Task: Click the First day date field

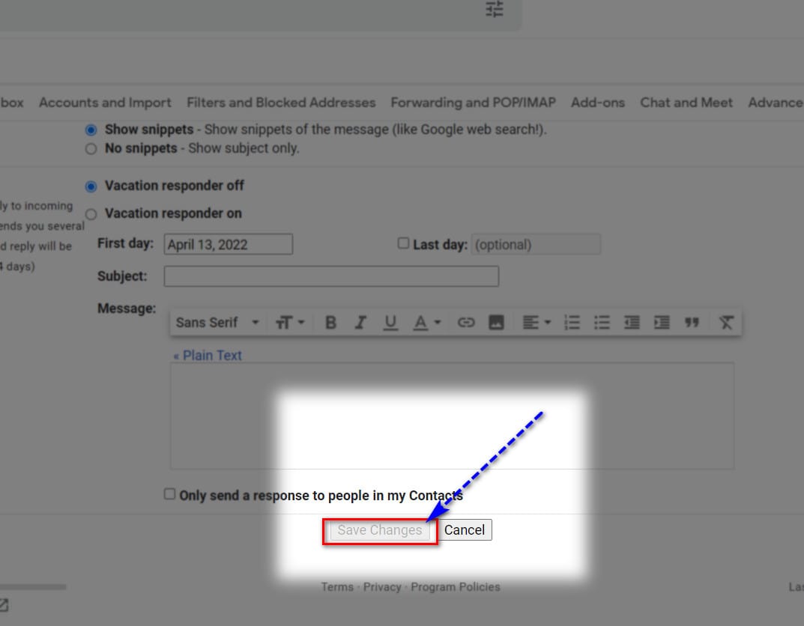Action: click(x=229, y=244)
